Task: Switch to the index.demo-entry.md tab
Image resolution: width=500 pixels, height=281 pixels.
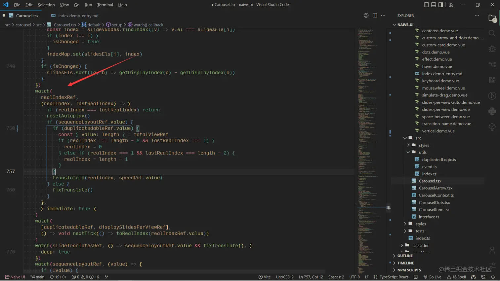Action: (x=75, y=16)
